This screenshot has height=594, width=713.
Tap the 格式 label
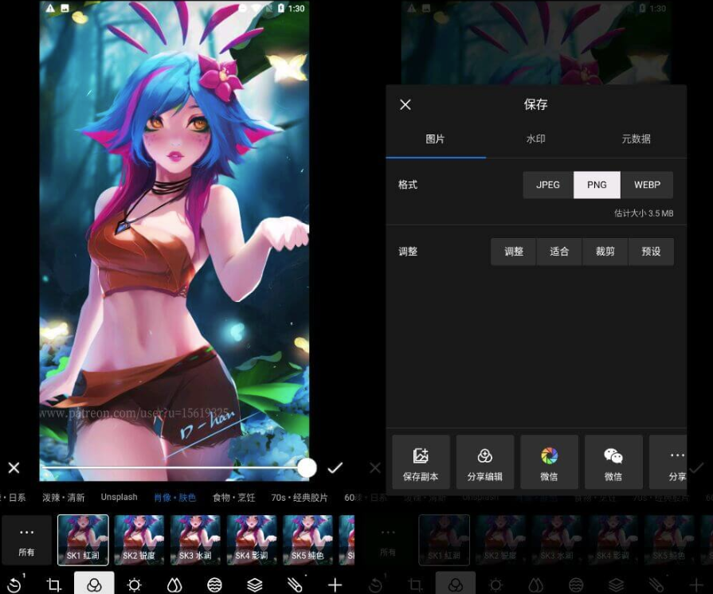click(408, 185)
